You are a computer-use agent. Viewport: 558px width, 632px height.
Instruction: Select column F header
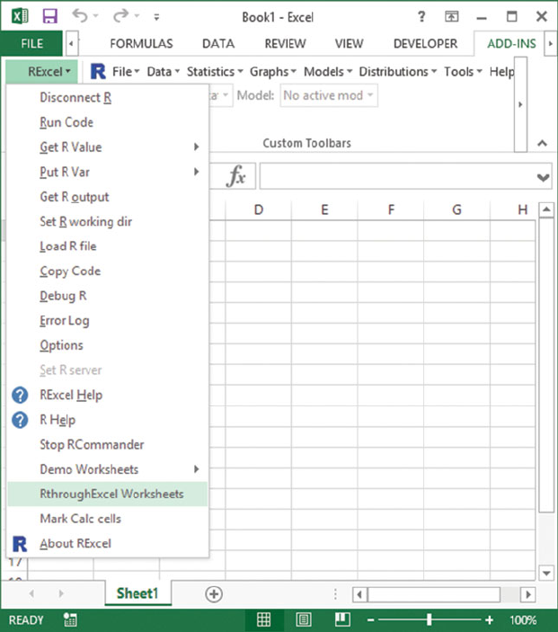point(391,210)
